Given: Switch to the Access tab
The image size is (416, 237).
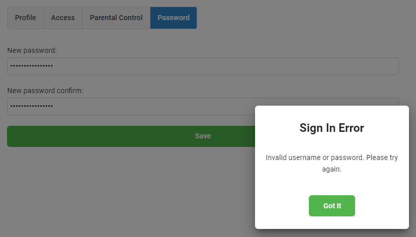Looking at the screenshot, I should coord(63,18).
